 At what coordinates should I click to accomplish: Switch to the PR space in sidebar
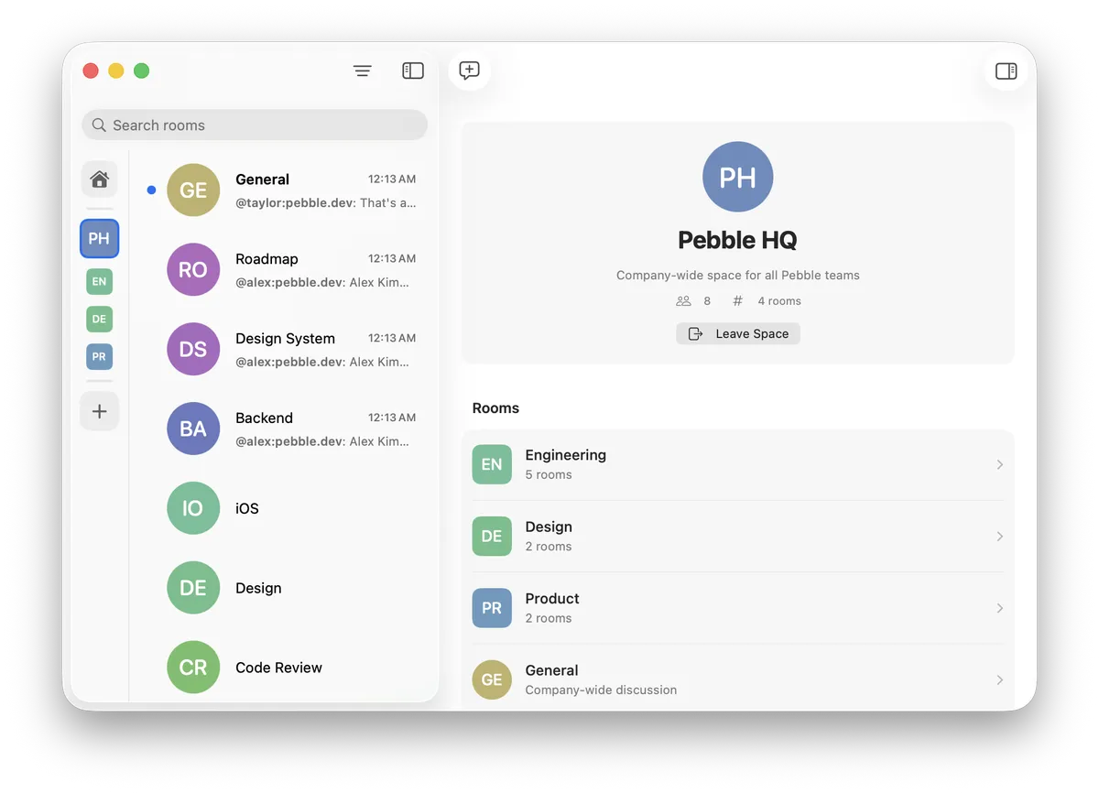pyautogui.click(x=100, y=356)
